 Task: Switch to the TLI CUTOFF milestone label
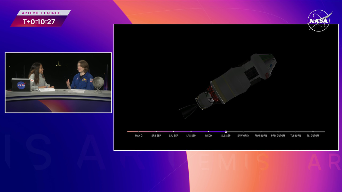[313, 135]
